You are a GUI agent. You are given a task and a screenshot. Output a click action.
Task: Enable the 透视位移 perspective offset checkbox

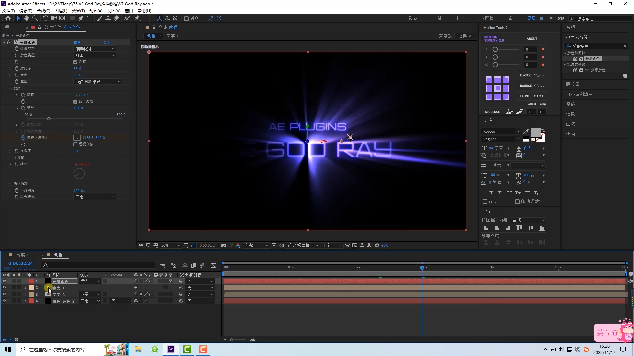coord(75,144)
